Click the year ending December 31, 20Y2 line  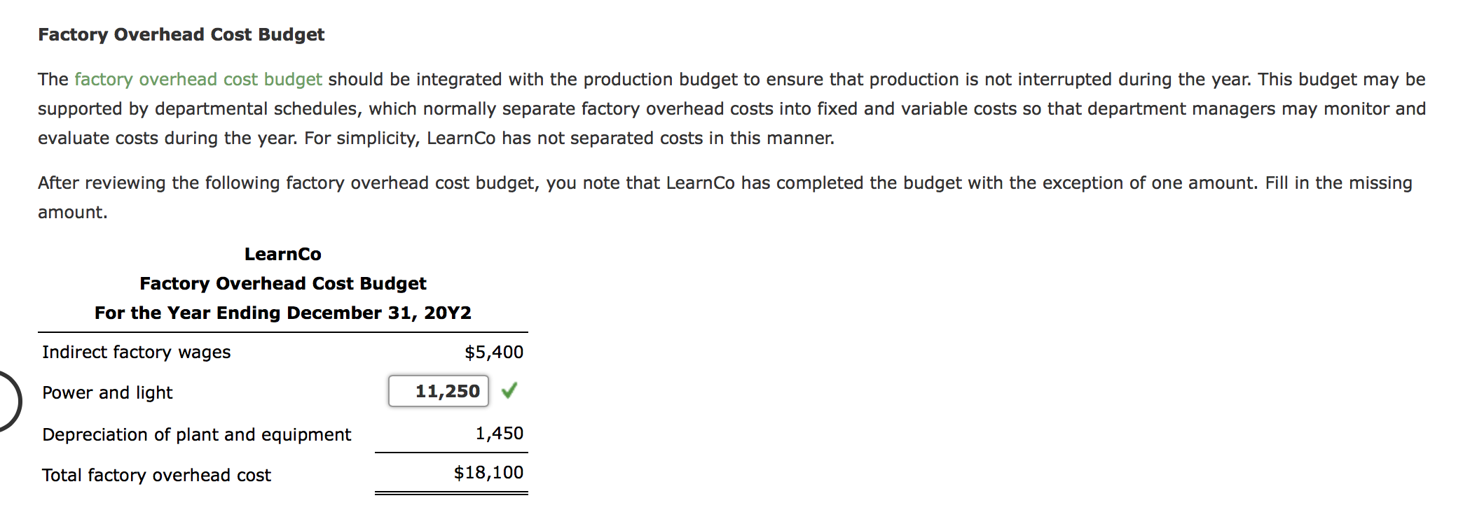click(x=284, y=313)
